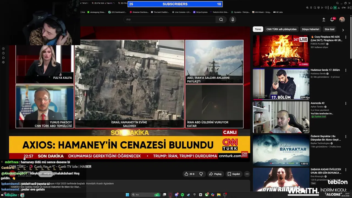
Task: Open the Windows Start menu
Action: coord(127,195)
